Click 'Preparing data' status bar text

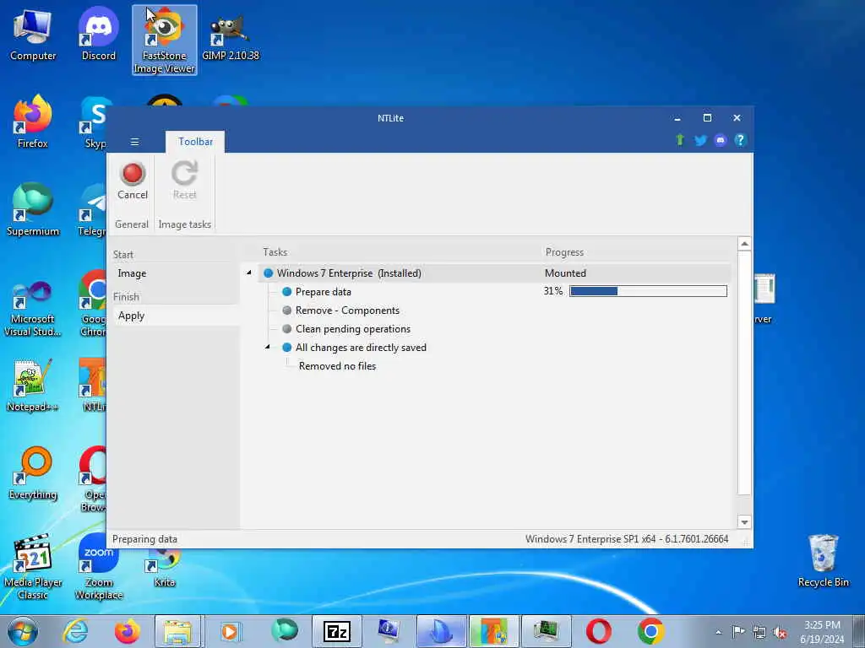click(x=144, y=539)
